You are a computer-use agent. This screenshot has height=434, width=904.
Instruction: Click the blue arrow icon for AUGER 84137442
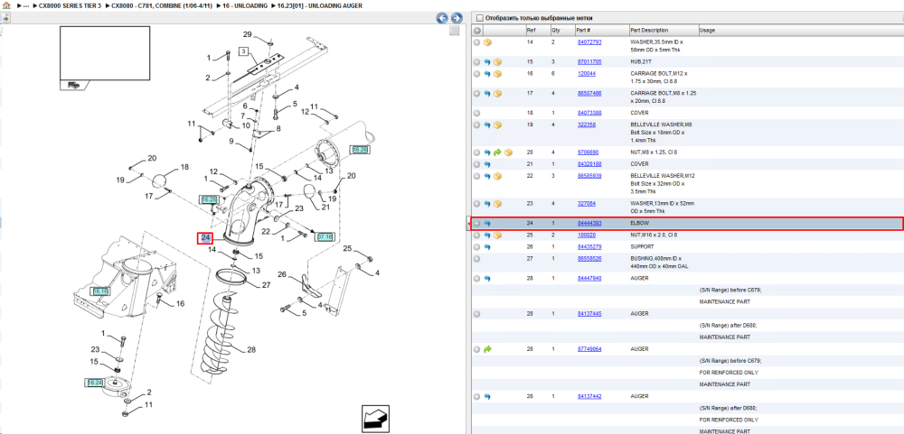tap(487, 397)
